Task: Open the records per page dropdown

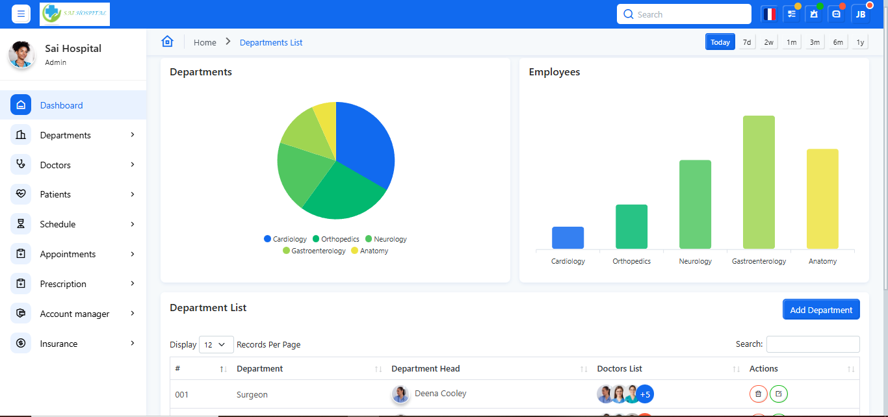Action: [216, 344]
